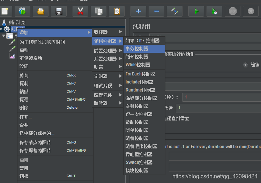Choose 如果（If）控制器 from menu
Screen dimensions: 261x183
pos(144,41)
